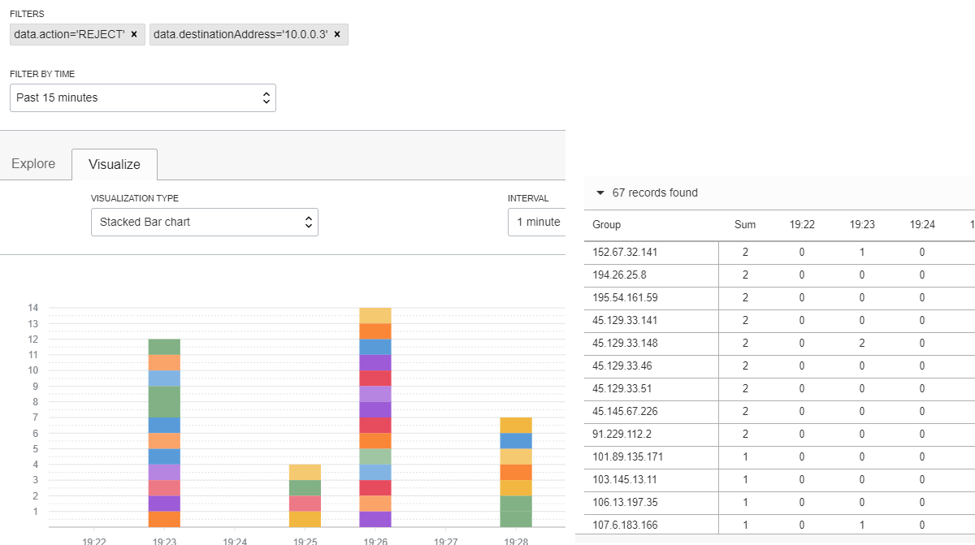
Task: Click the 19:23 column header
Action: pyautogui.click(x=861, y=224)
